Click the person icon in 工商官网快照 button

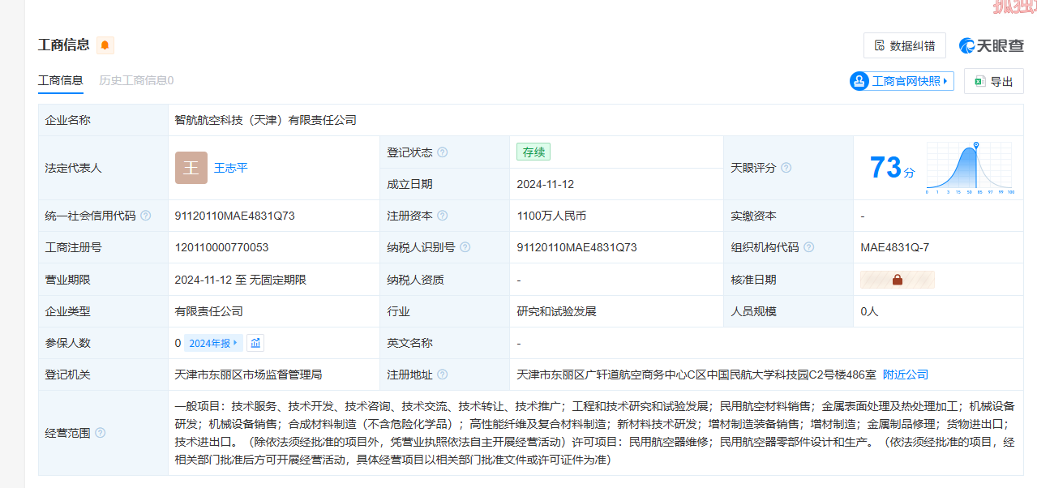(x=859, y=81)
